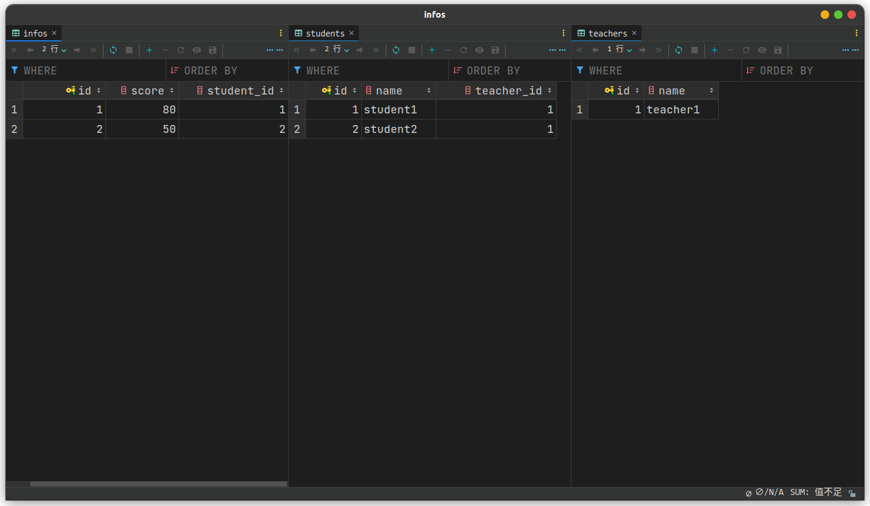Screen dimensions: 870x506
Task: Click the infos pane horizontal scrollbar
Action: tap(158, 484)
